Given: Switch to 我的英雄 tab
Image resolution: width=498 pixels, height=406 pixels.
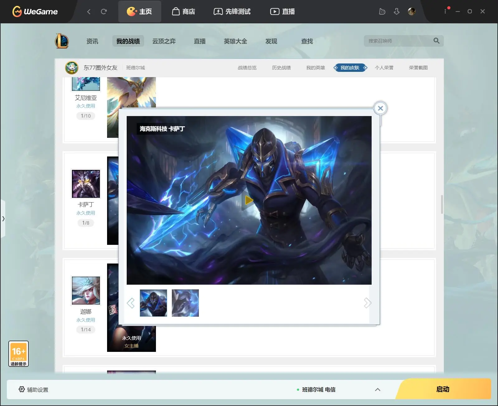Looking at the screenshot, I should pos(316,68).
